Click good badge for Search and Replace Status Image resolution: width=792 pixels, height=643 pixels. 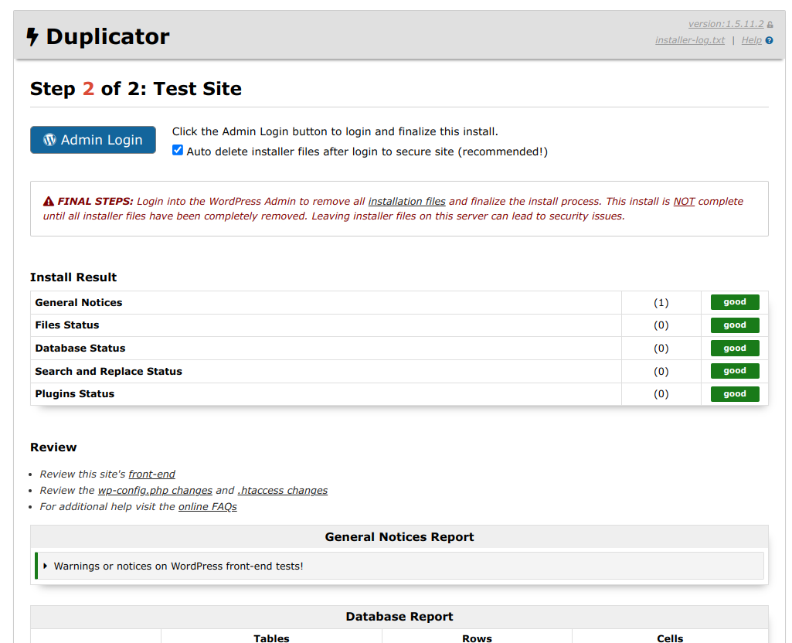(734, 371)
